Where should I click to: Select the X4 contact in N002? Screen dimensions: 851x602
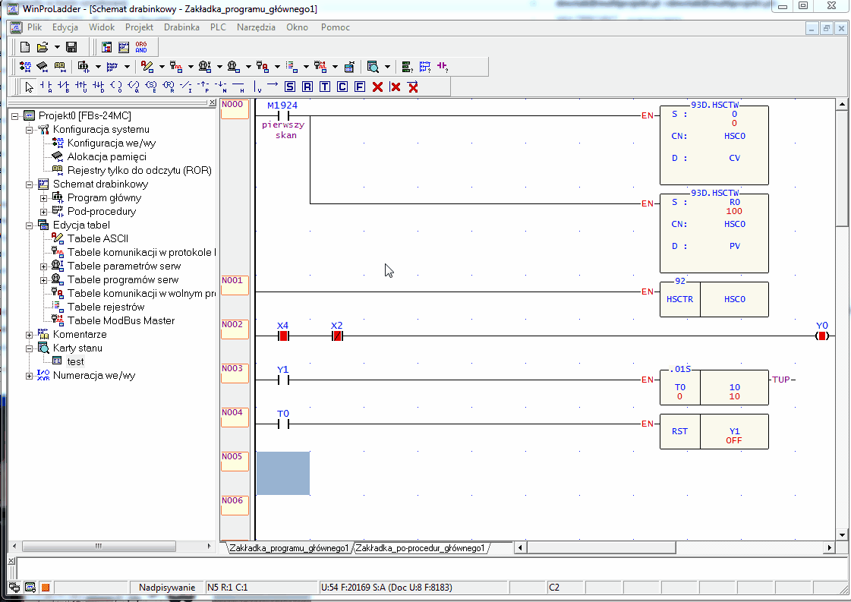282,336
